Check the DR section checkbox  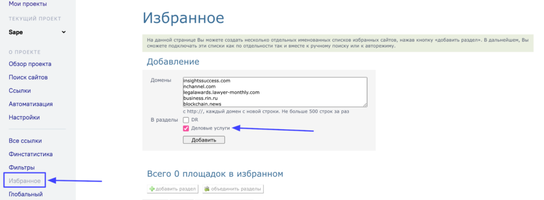186,120
